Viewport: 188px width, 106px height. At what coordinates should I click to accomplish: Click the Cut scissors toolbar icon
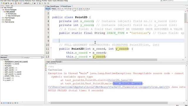point(11,3)
